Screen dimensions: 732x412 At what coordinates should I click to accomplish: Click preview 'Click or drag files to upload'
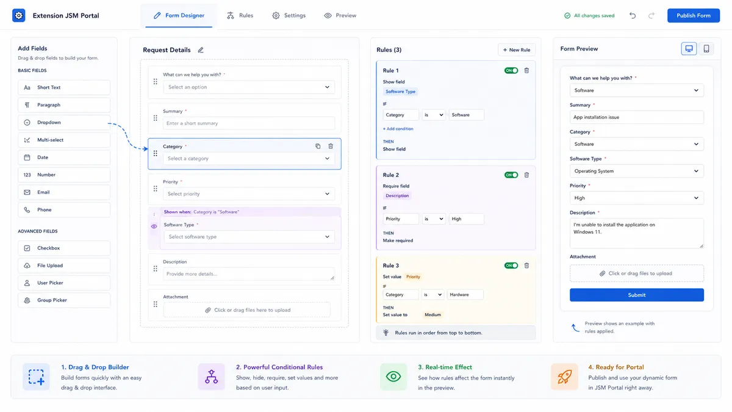pyautogui.click(x=637, y=273)
